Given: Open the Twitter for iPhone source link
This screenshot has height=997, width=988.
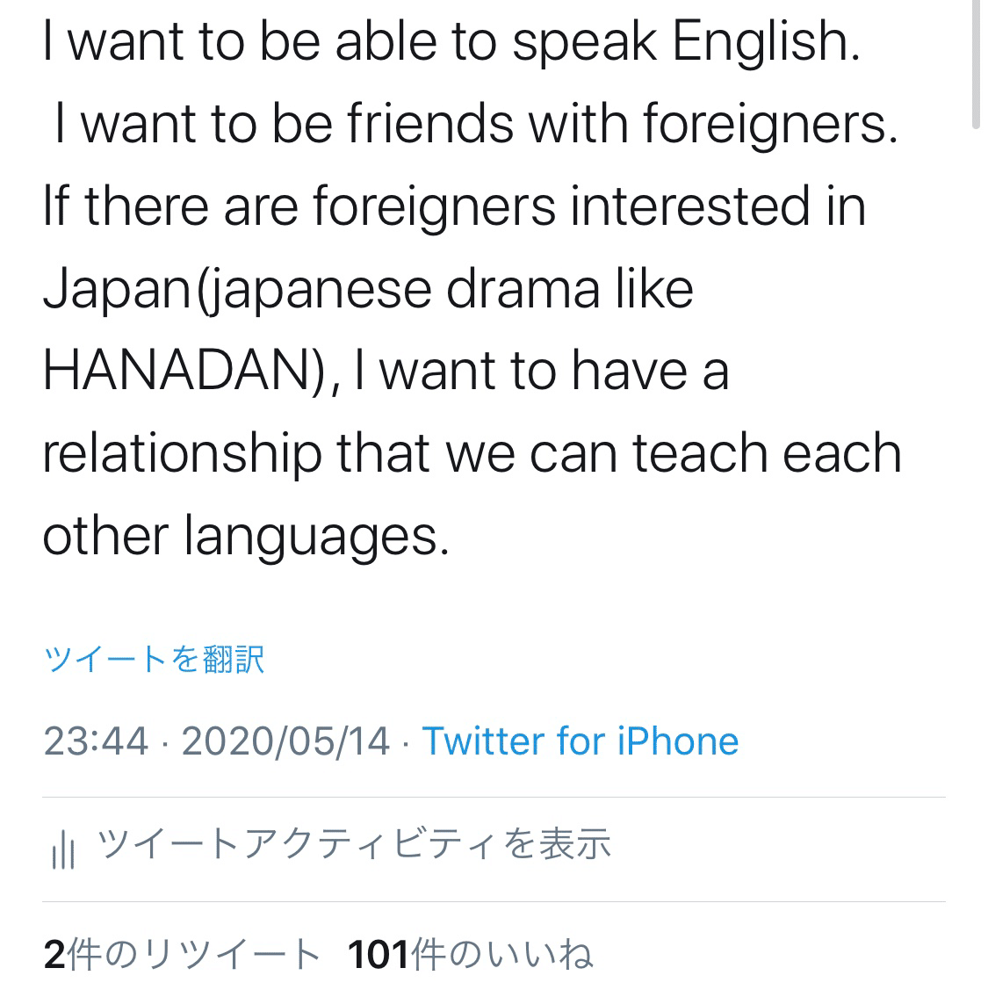Looking at the screenshot, I should point(580,741).
